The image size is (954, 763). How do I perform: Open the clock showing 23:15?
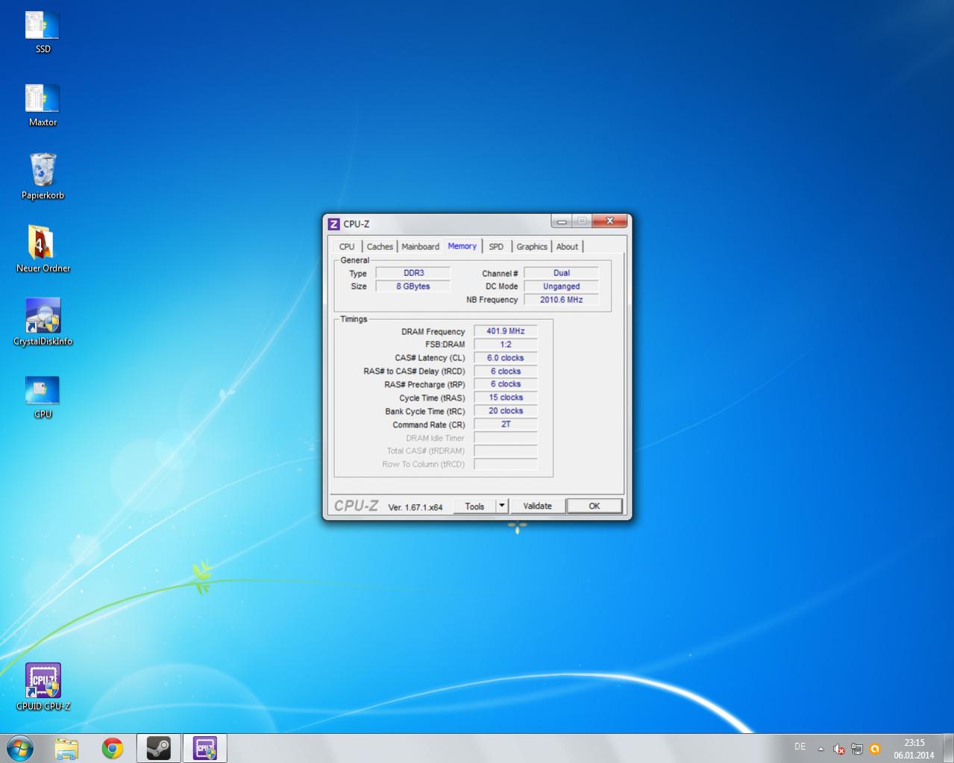[x=914, y=749]
